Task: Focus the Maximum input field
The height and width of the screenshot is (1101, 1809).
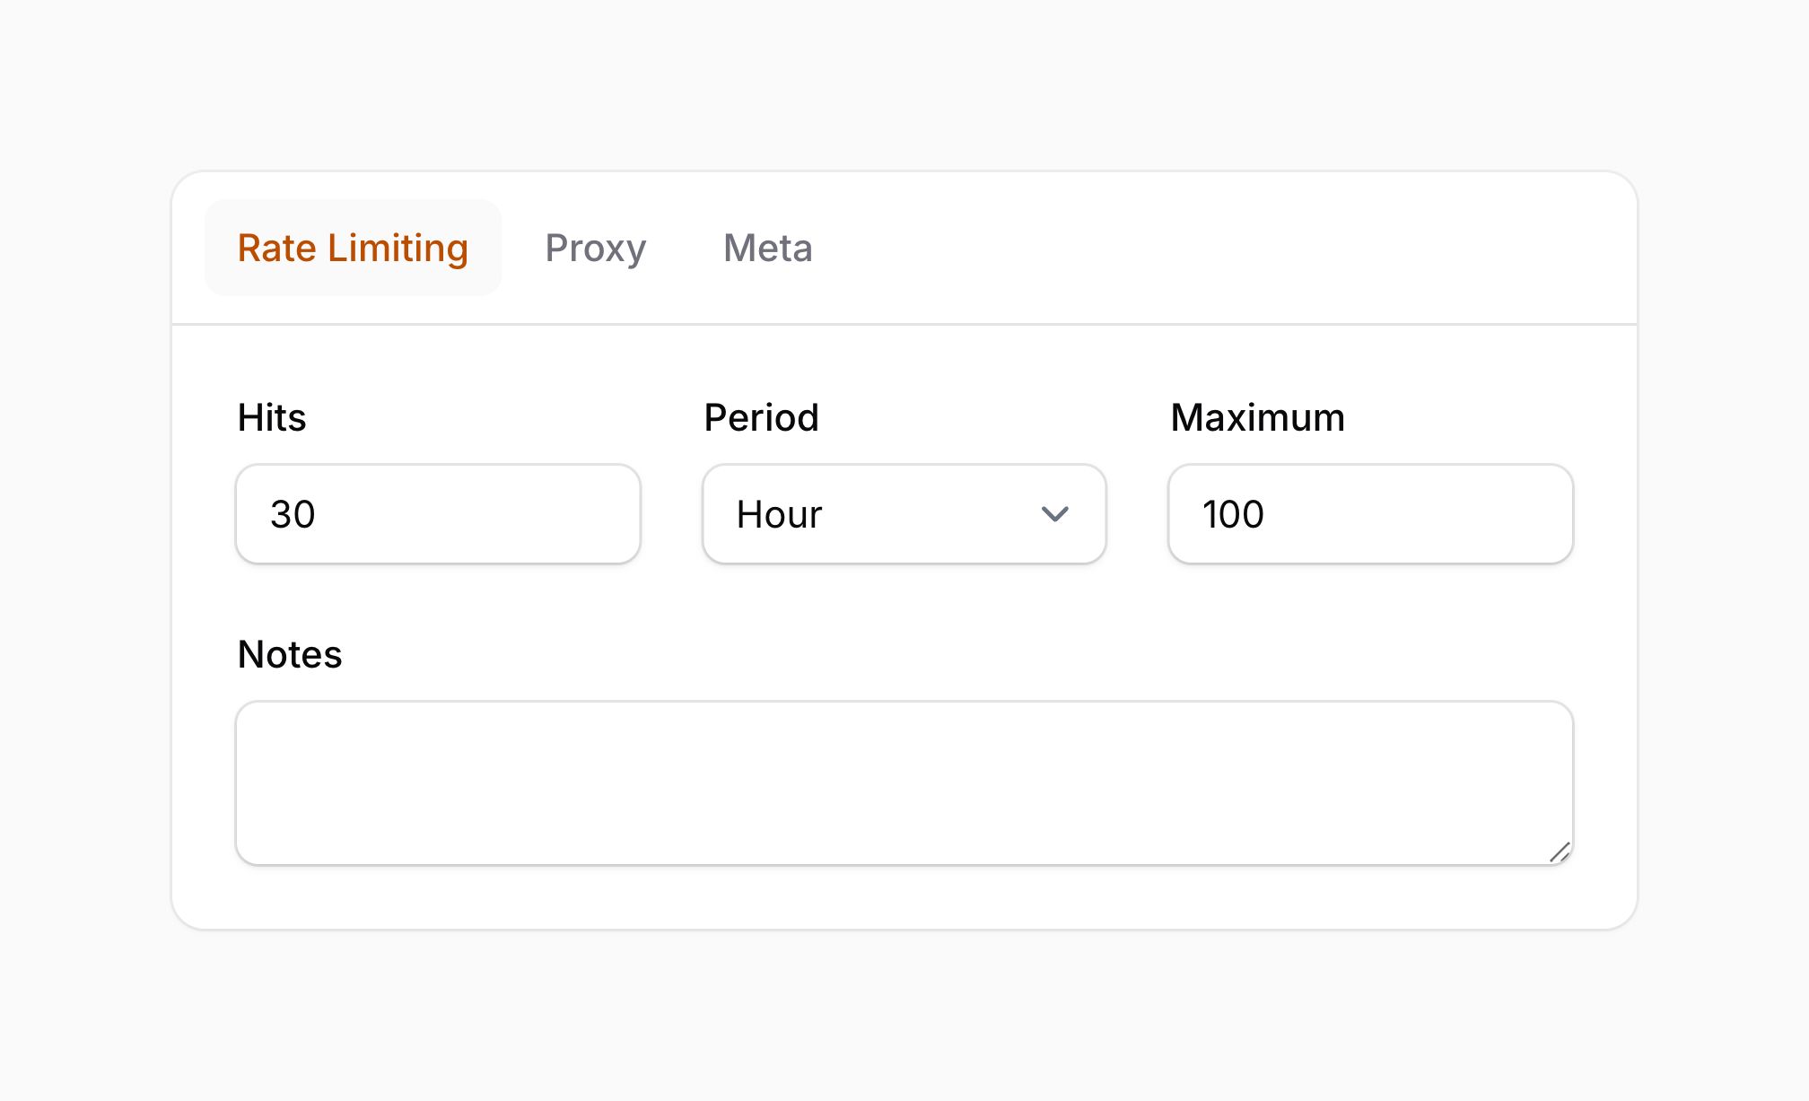Action: [1370, 514]
